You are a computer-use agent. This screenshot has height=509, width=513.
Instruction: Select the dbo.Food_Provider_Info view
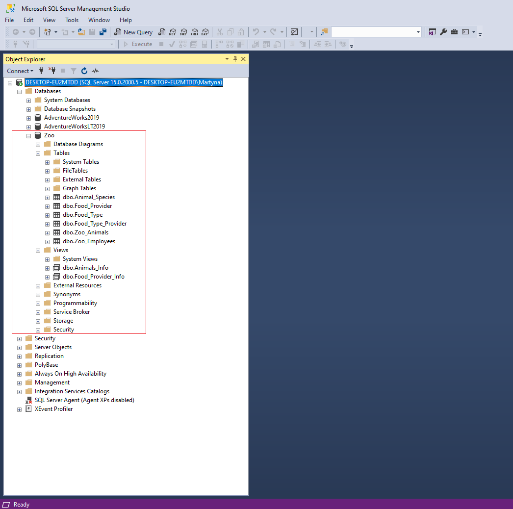94,277
